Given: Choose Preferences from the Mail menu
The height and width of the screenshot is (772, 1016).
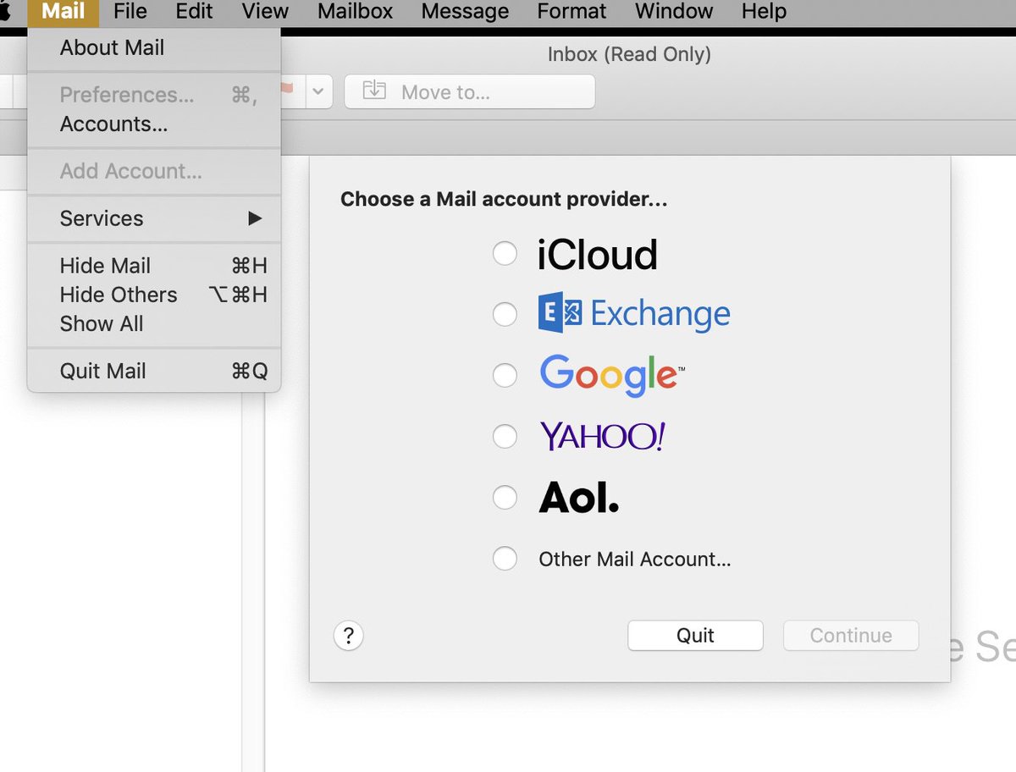Looking at the screenshot, I should click(154, 95).
